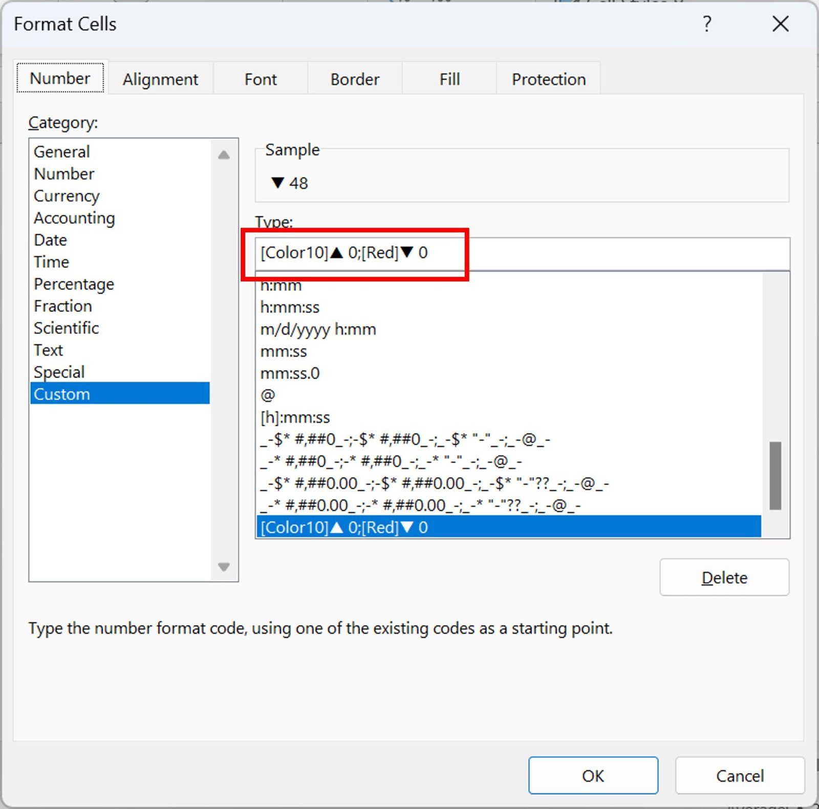
Task: Delete the selected custom format
Action: pyautogui.click(x=724, y=577)
